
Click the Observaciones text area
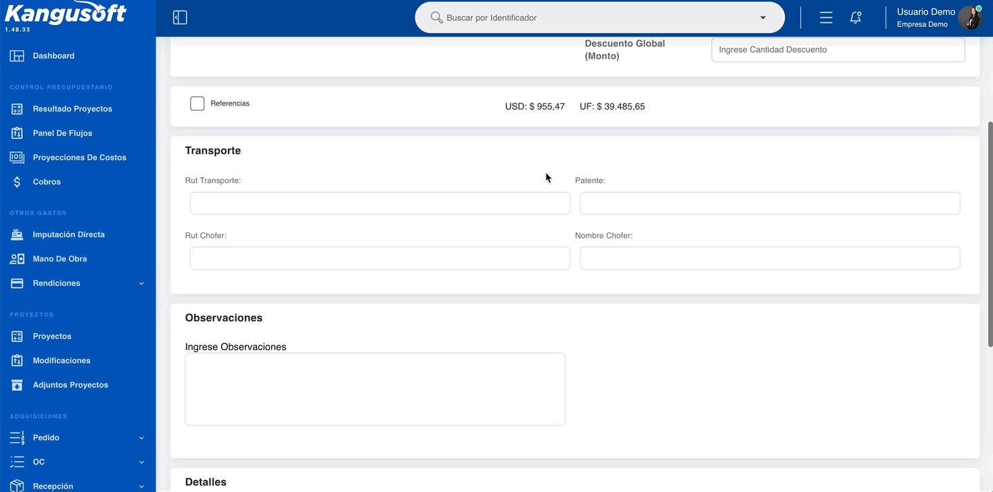coord(375,389)
